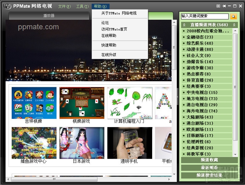Click channel list scrollbar up arrow
Screen dimensions: 245x185
(x=235, y=31)
